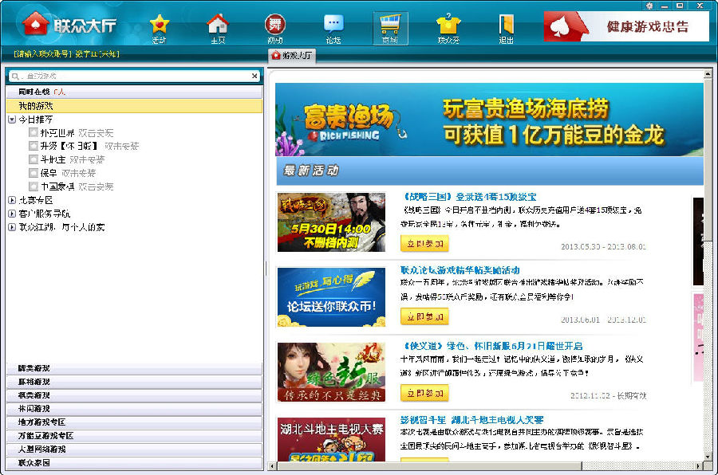This screenshot has width=718, height=475.
Task: Select the 我的游戏 highlighted section
Action: coord(135,106)
